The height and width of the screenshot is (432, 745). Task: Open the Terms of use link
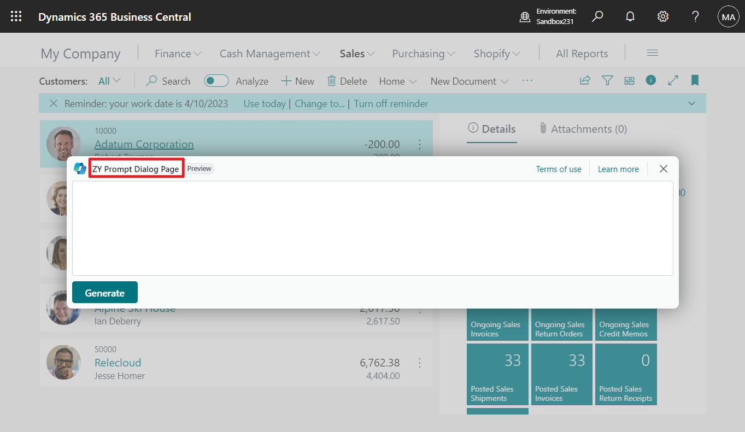point(559,169)
